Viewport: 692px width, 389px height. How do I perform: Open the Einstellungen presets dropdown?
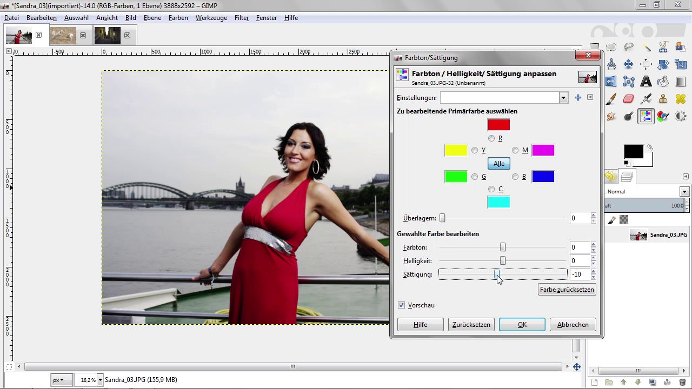point(563,98)
